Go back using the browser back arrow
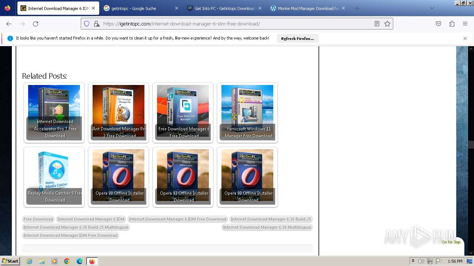The width and height of the screenshot is (474, 266). click(x=9, y=24)
